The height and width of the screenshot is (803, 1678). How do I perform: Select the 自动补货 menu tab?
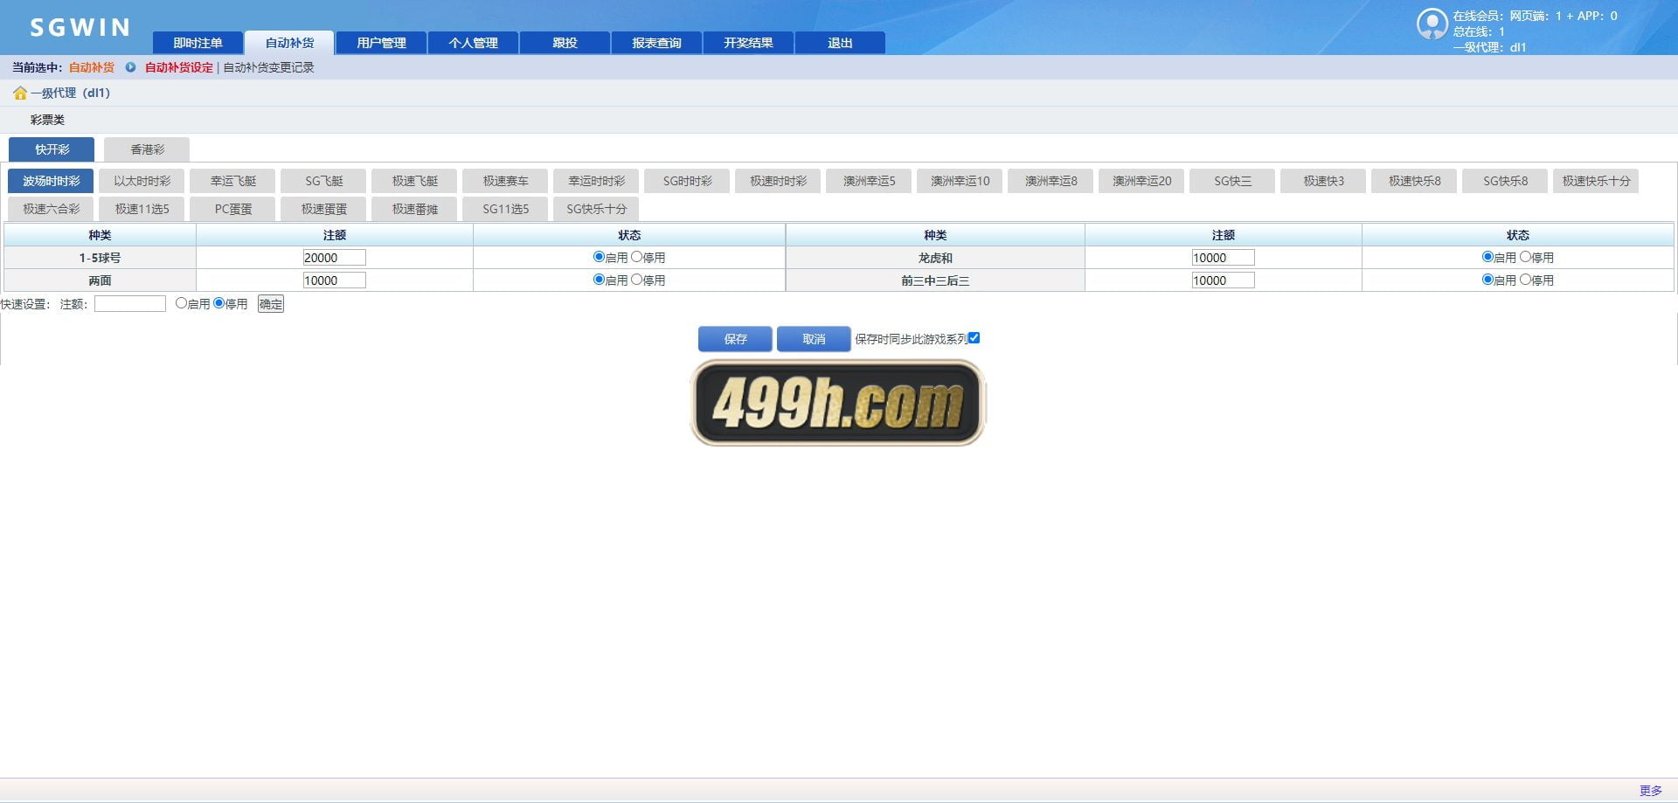coord(289,43)
